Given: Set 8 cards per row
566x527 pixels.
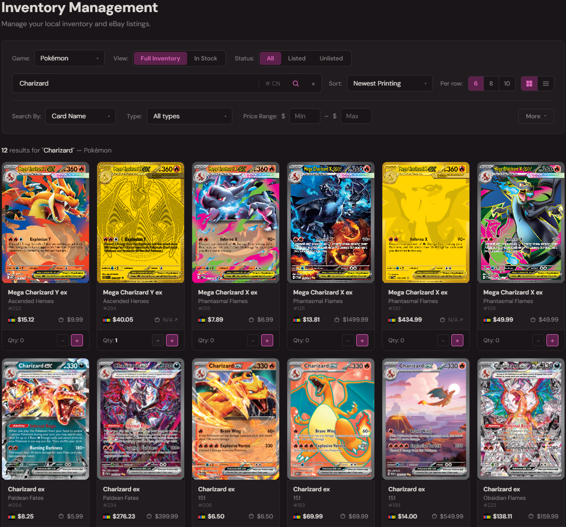Looking at the screenshot, I should pos(491,84).
